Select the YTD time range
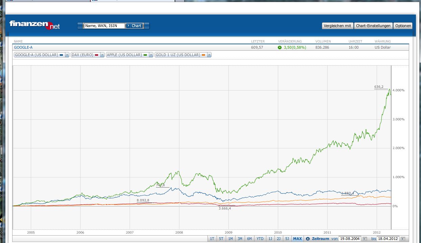The width and height of the screenshot is (421, 243). 260,239
